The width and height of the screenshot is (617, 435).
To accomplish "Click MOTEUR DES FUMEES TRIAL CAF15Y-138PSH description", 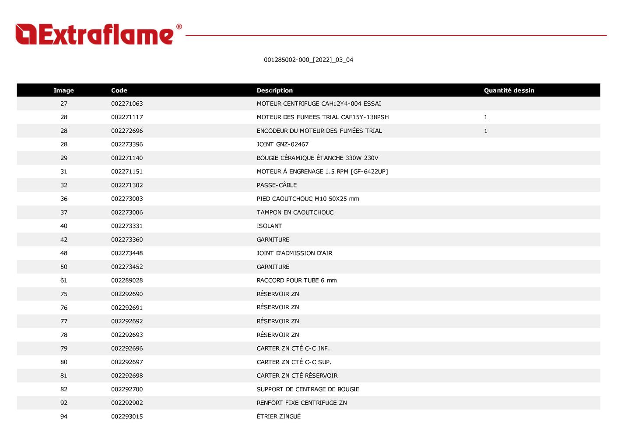I will pyautogui.click(x=323, y=117).
